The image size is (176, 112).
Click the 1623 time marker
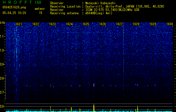[52, 24]
